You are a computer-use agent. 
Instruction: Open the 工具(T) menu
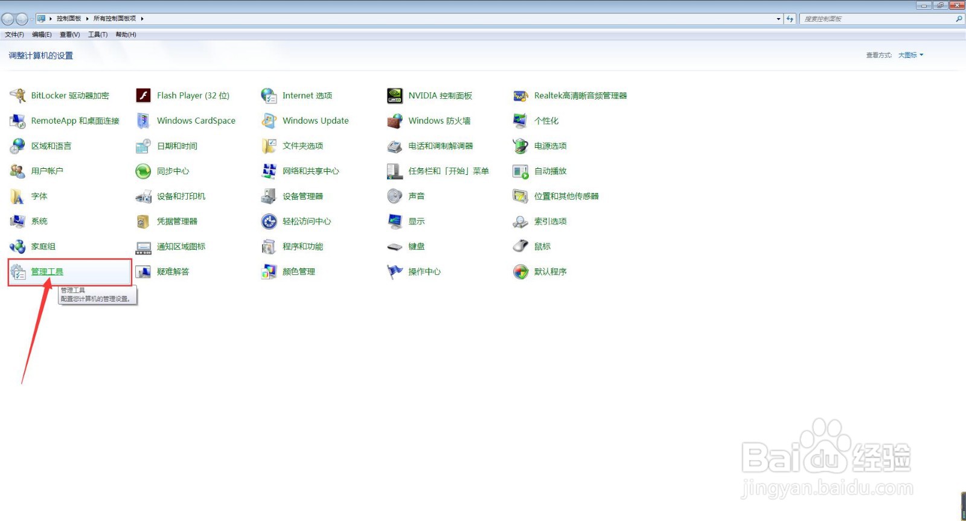point(98,34)
